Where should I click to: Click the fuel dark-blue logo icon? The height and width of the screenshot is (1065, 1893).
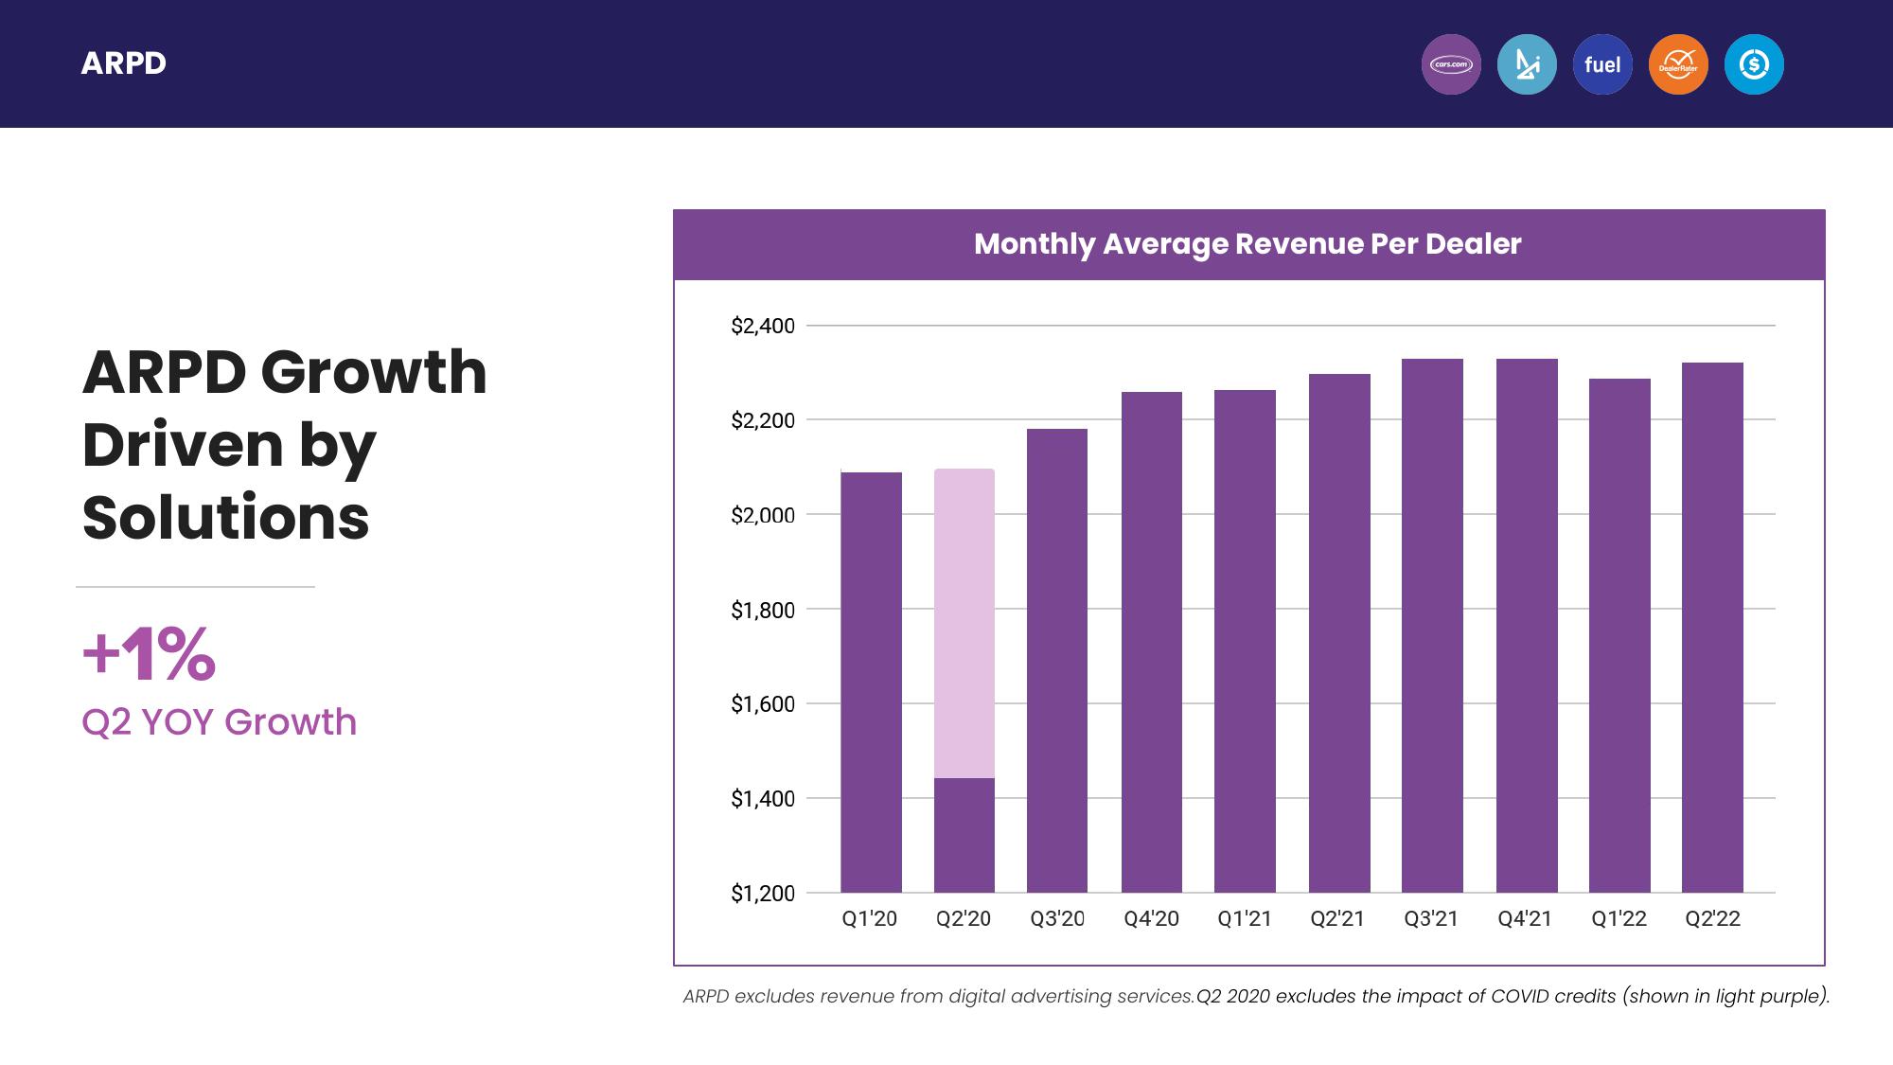tap(1602, 64)
